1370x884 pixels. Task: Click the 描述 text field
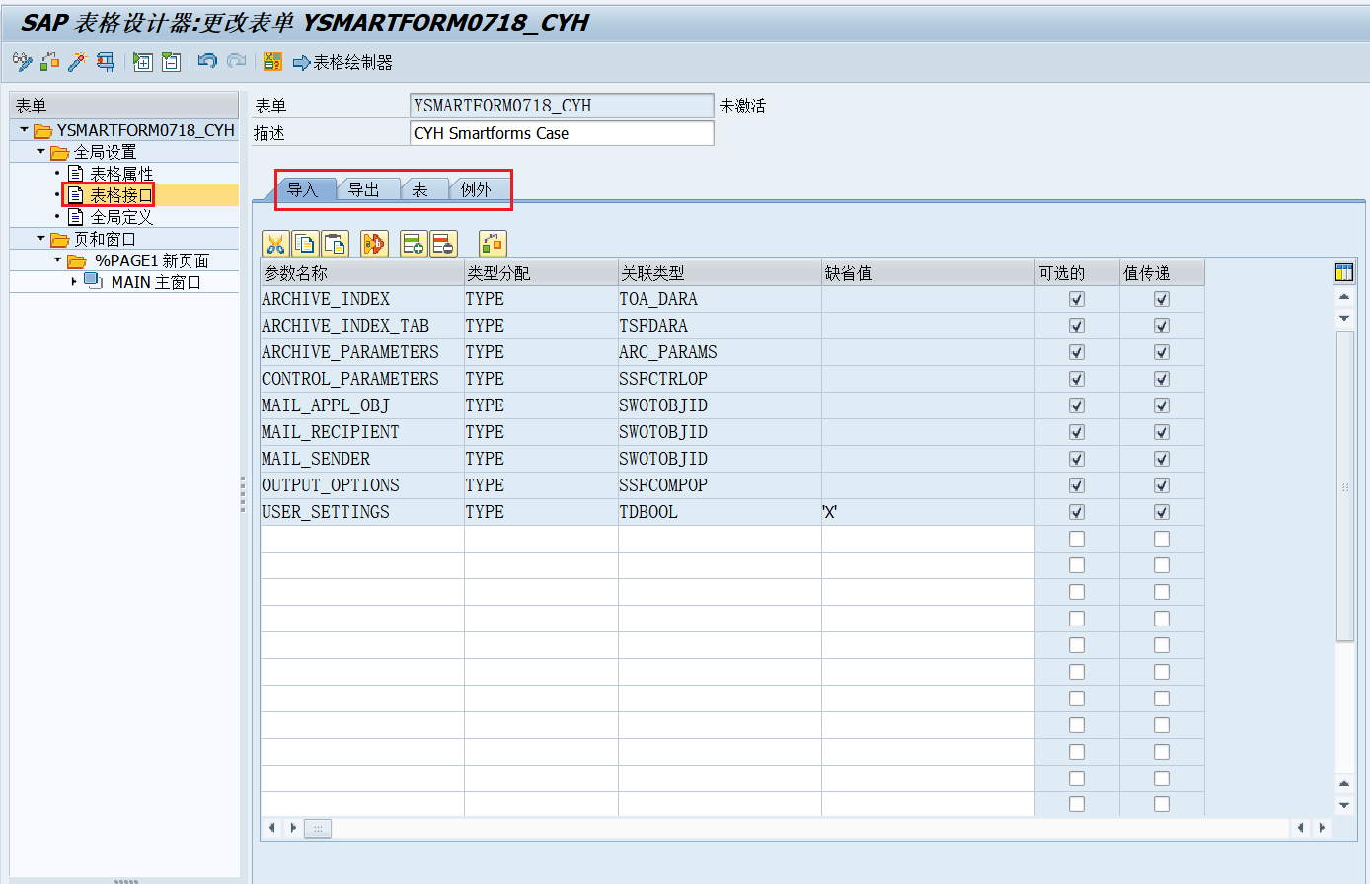point(561,133)
